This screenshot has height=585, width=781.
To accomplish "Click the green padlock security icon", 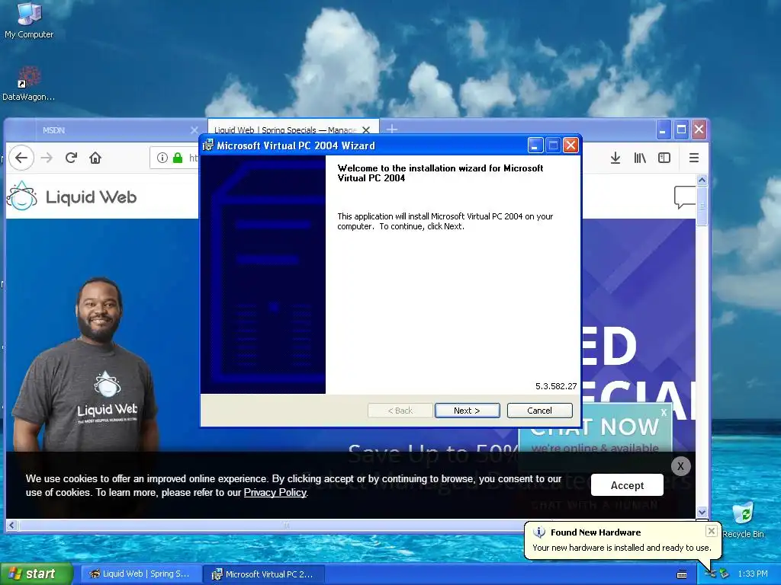I will click(x=178, y=158).
